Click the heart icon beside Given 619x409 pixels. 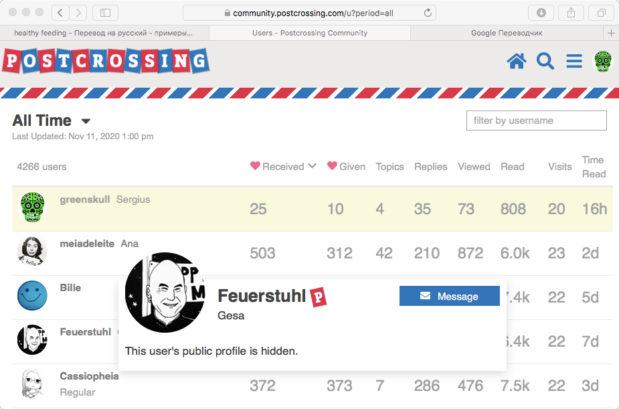click(332, 166)
